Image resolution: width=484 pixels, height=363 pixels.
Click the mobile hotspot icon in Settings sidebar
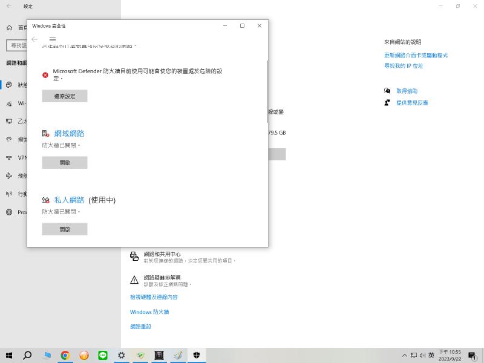coord(9,194)
